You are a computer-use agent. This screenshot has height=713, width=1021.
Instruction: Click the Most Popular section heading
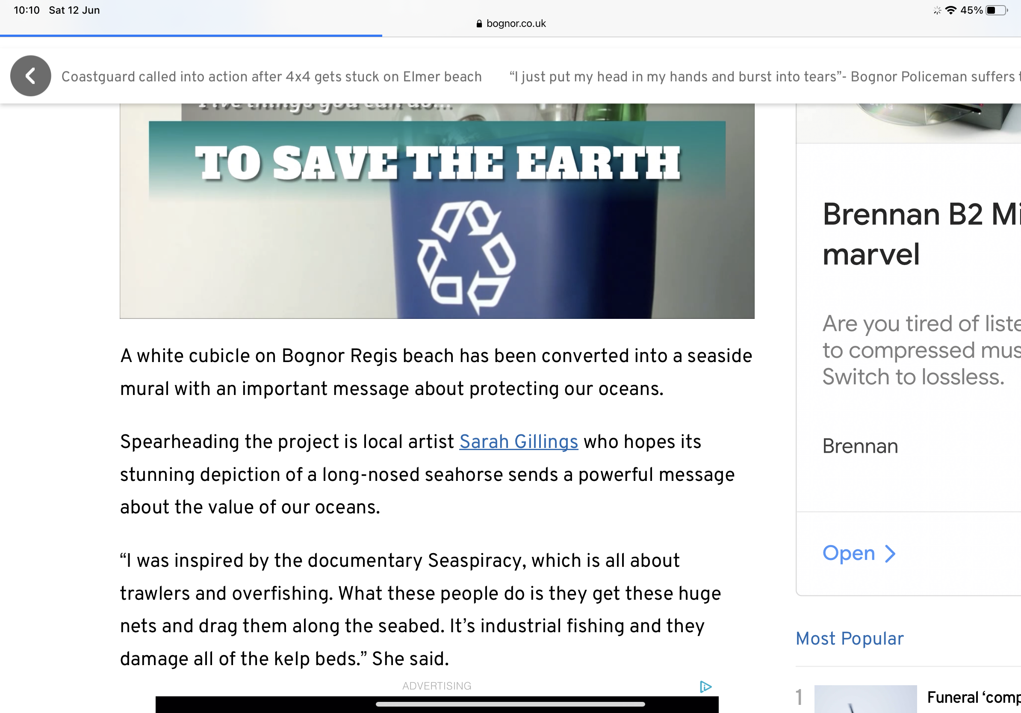tap(850, 639)
